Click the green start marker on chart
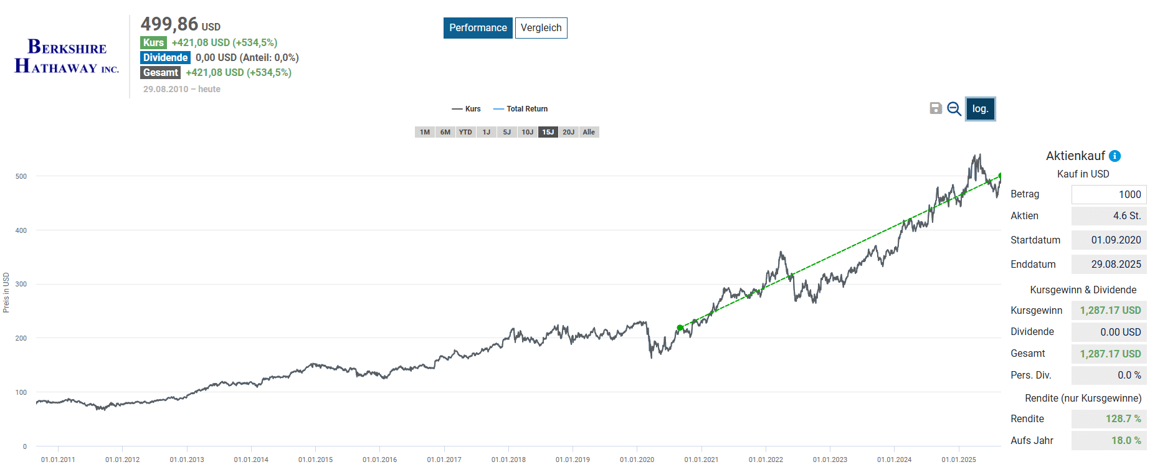This screenshot has height=472, width=1155. tap(680, 328)
